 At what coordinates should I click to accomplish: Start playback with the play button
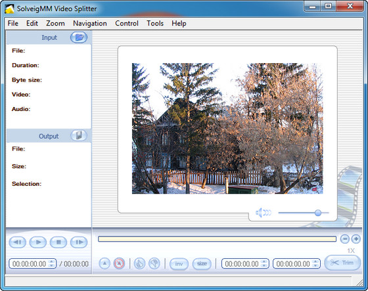point(38,242)
